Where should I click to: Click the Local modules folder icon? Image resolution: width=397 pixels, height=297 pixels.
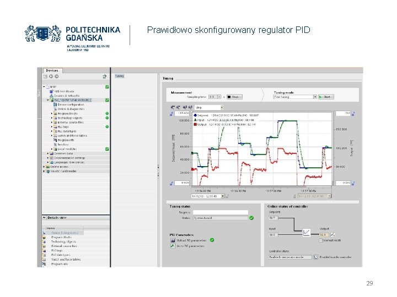(x=55, y=149)
